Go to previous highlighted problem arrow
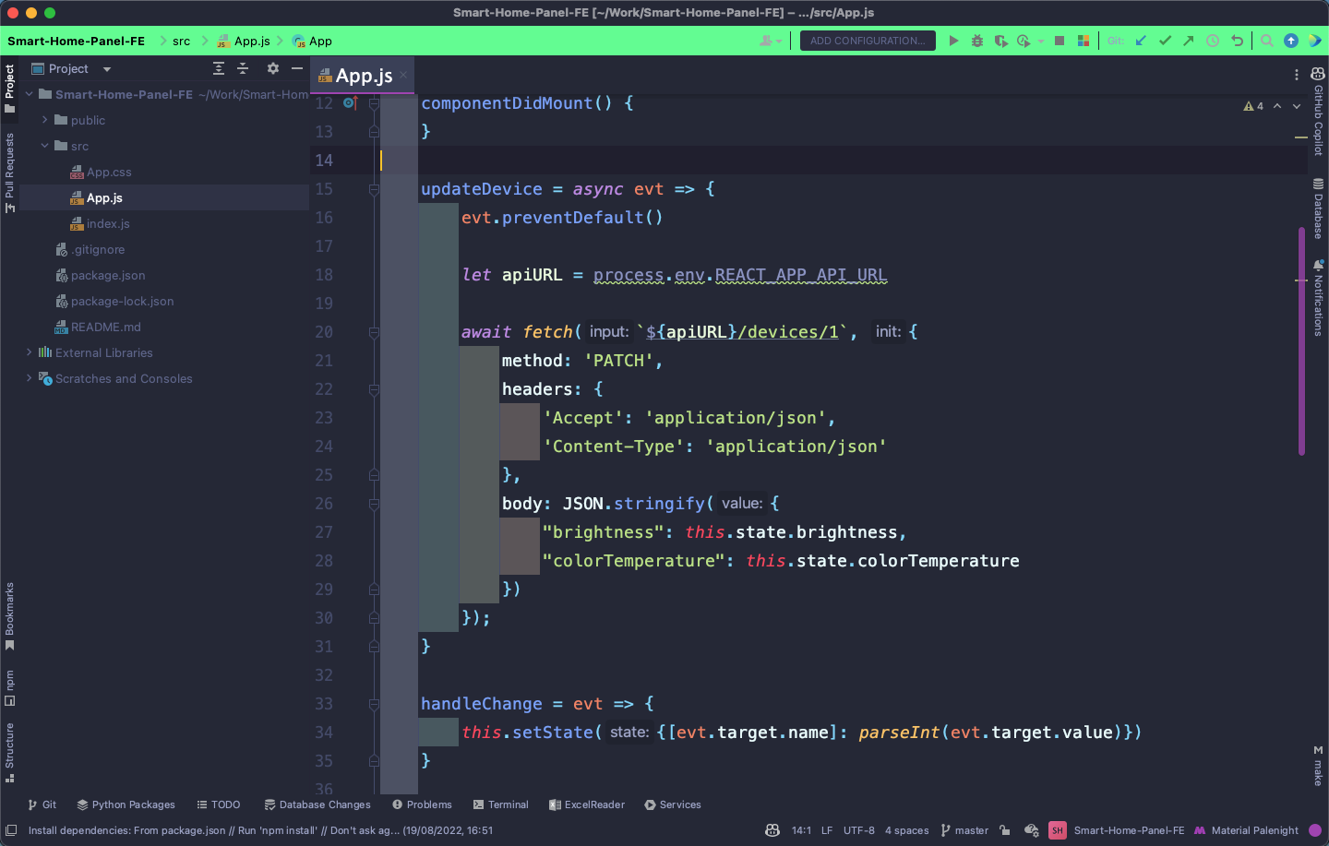 click(x=1277, y=106)
